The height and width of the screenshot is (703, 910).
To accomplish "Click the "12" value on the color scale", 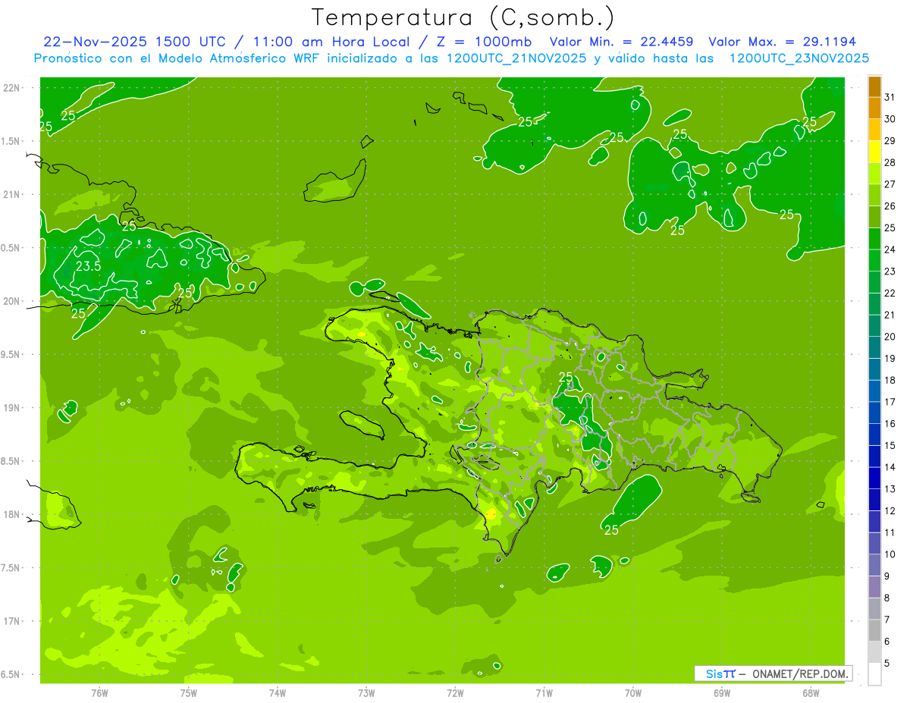I will point(890,511).
